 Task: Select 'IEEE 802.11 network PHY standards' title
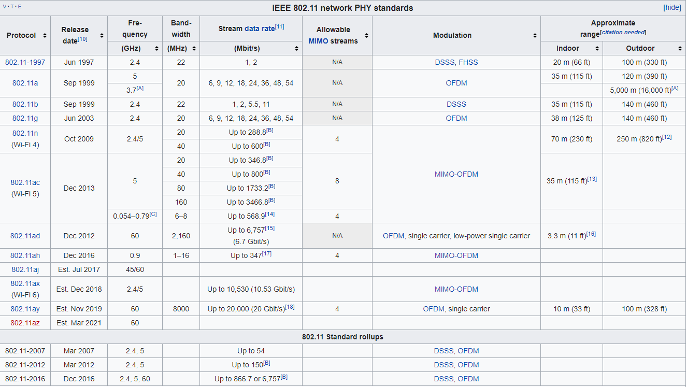click(x=343, y=8)
